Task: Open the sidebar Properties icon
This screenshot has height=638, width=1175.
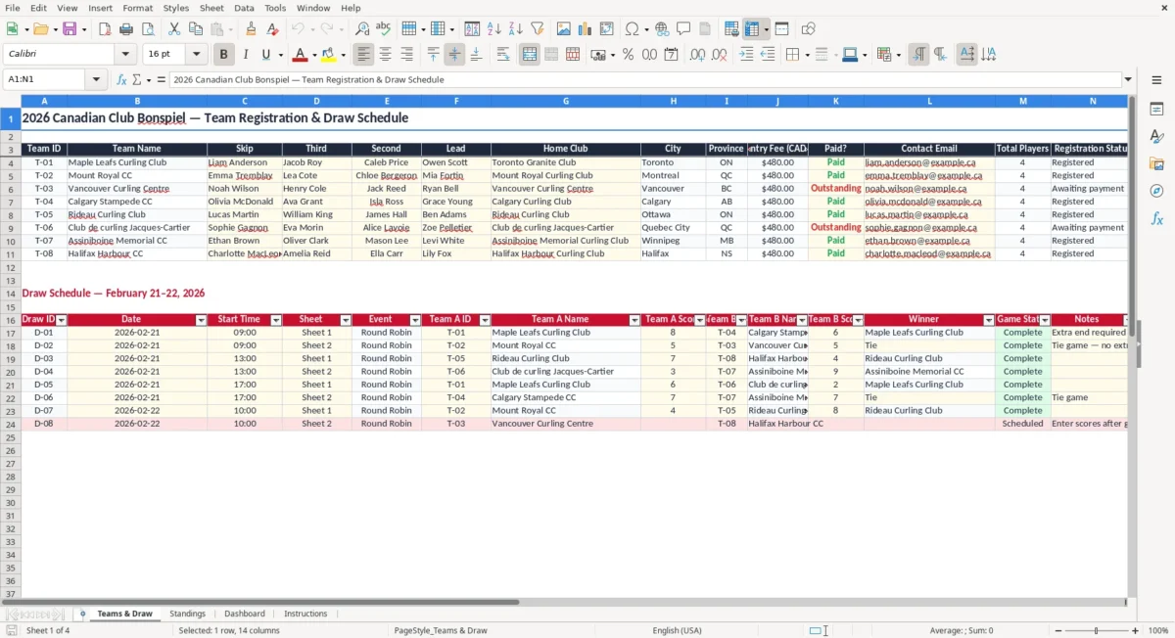Action: click(x=1156, y=110)
